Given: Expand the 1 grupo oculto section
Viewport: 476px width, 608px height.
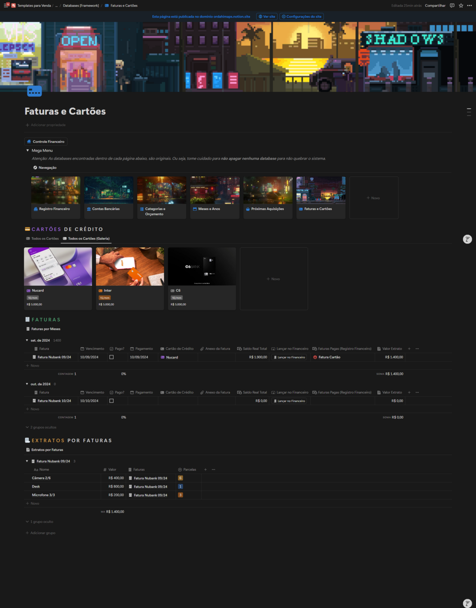Looking at the screenshot, I should point(39,521).
